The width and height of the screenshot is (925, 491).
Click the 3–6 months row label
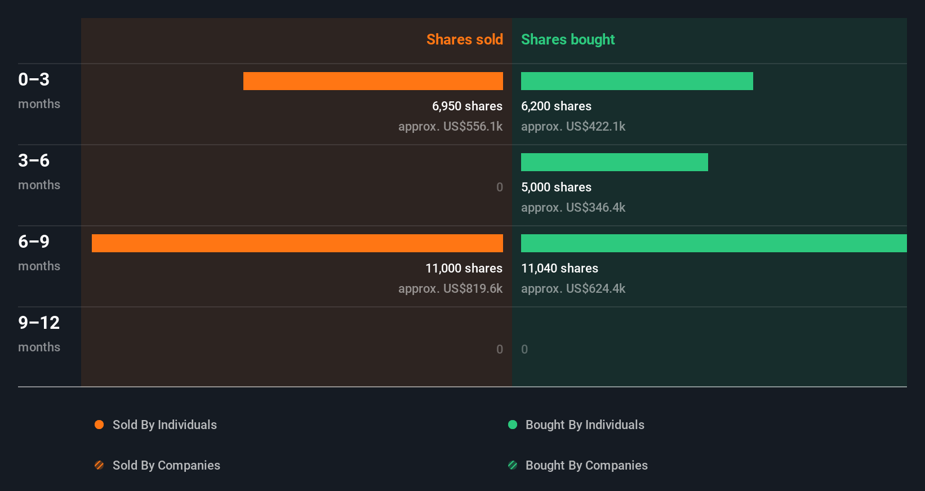click(x=39, y=172)
